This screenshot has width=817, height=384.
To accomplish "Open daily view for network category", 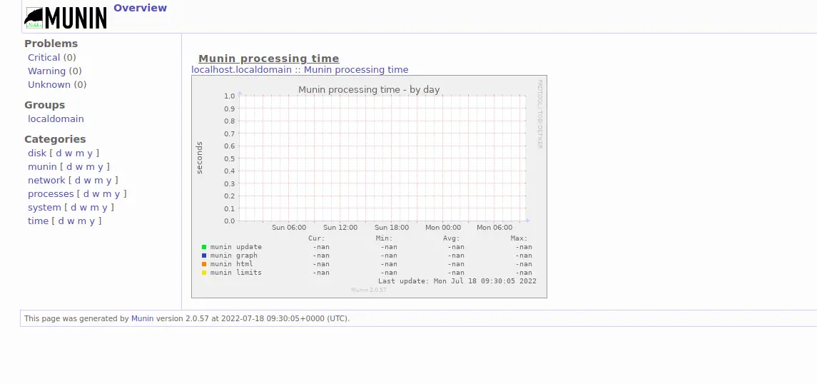I will 78,181.
